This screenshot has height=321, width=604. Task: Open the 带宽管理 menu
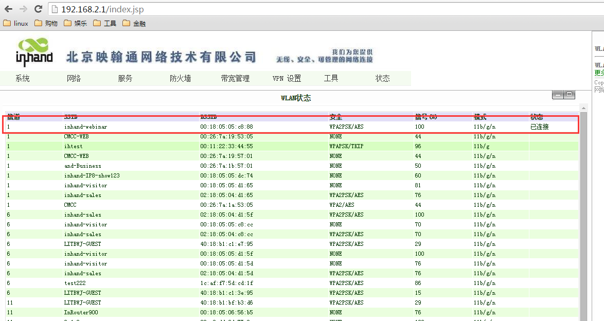click(x=235, y=79)
